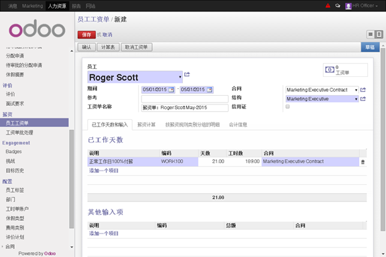386x257 pixels.
Task: Open employee Roger Scott external link icon
Action: click(x=187, y=74)
